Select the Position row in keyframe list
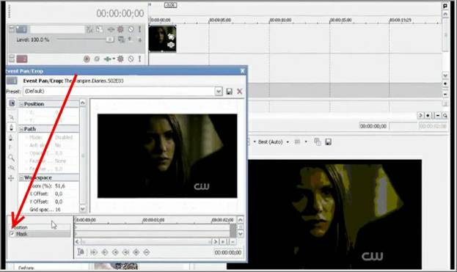The height and width of the screenshot is (272, 457). (40, 227)
